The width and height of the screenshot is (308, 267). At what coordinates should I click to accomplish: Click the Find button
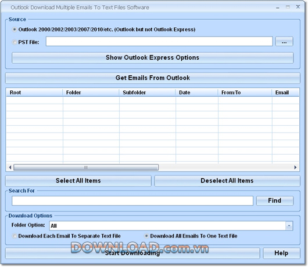[x=275, y=200]
